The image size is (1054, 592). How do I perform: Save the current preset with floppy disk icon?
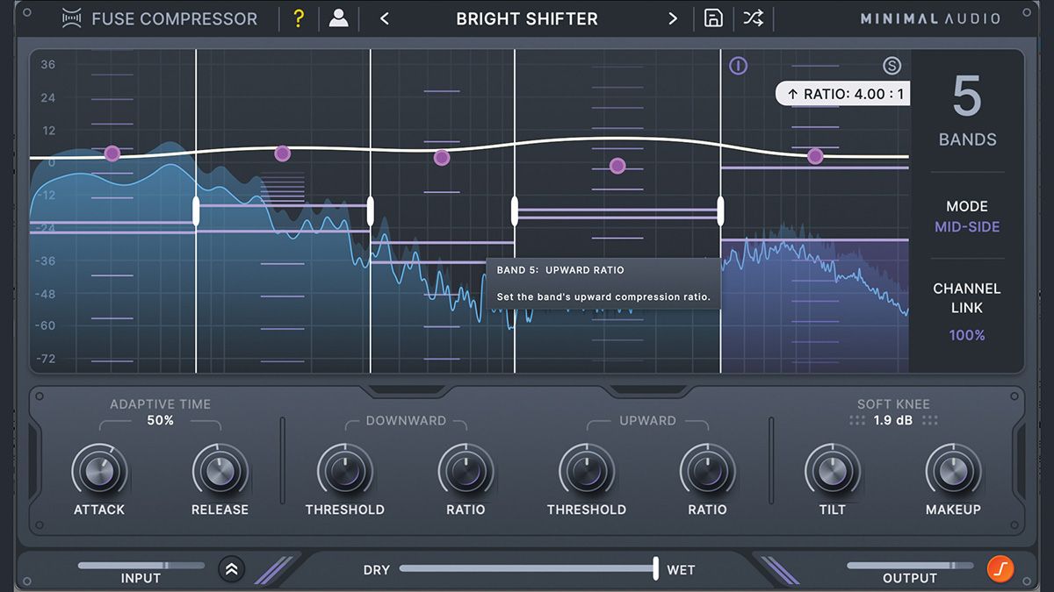pyautogui.click(x=713, y=18)
